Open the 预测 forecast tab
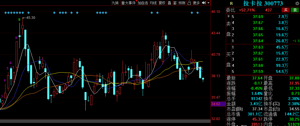 click(182, 3)
